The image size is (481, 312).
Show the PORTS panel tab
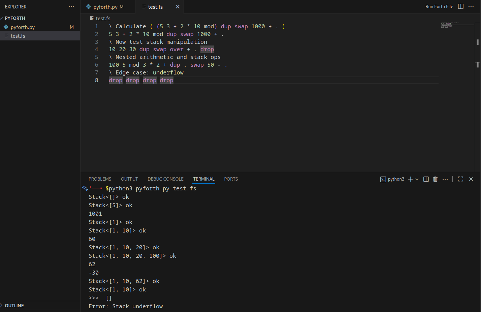coord(231,179)
